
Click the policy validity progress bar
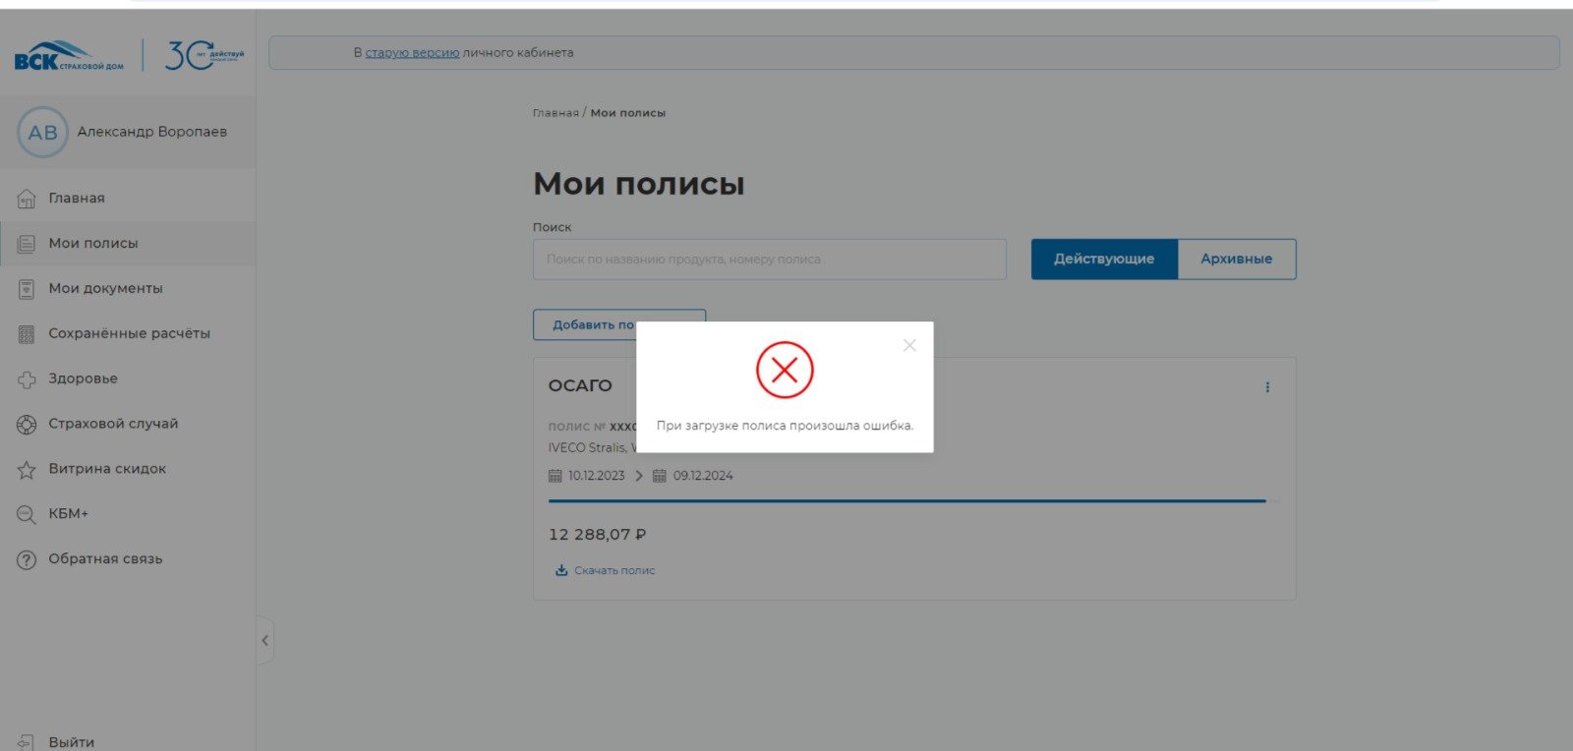click(906, 501)
